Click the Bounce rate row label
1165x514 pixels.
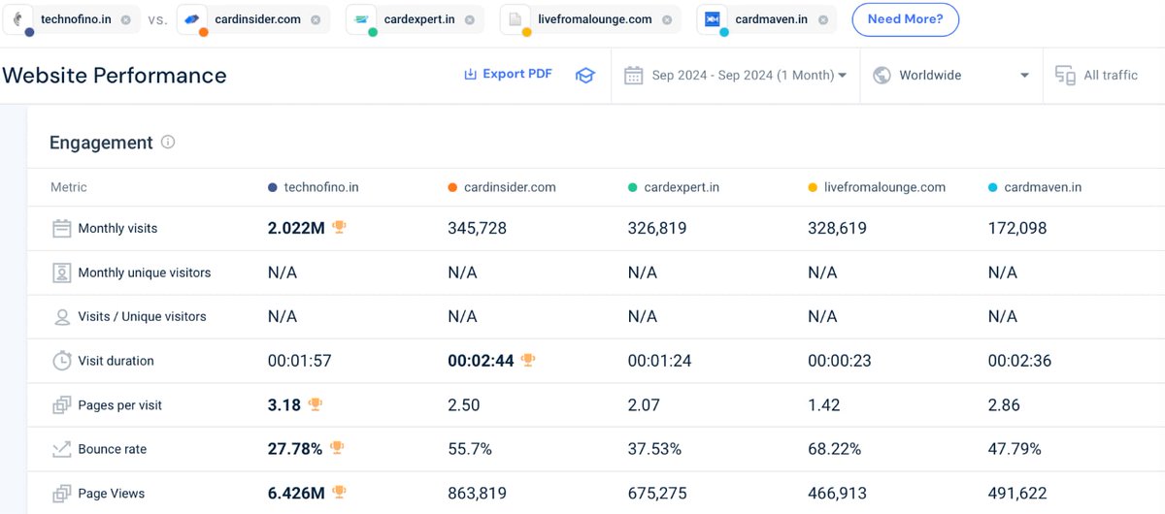[113, 449]
